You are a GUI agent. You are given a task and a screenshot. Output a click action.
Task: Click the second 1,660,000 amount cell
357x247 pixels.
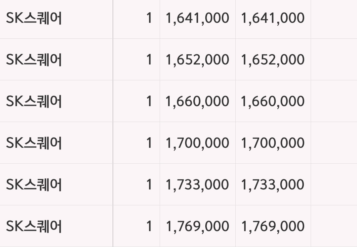click(x=273, y=102)
